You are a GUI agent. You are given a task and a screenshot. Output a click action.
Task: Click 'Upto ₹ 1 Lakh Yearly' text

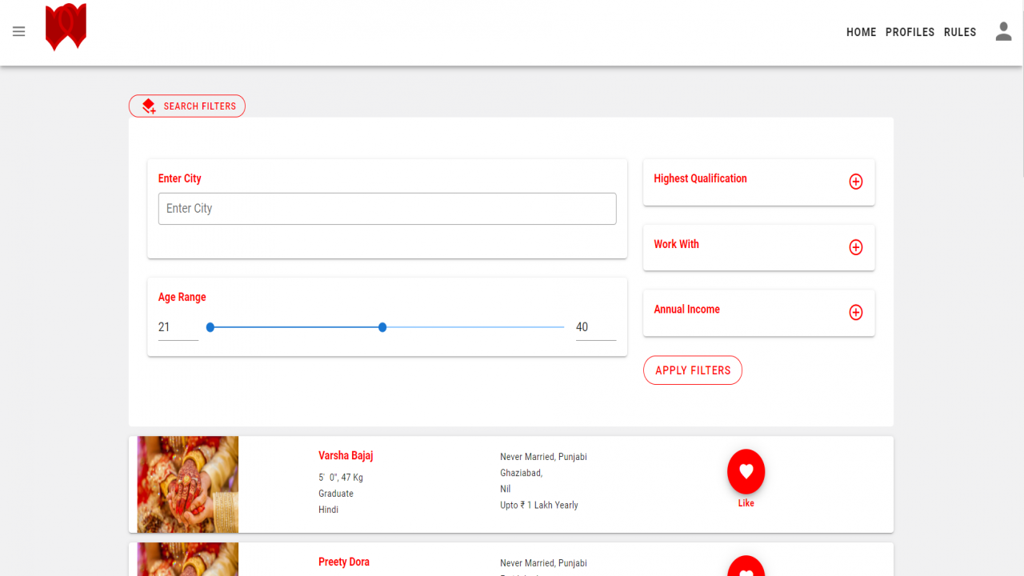tap(539, 505)
